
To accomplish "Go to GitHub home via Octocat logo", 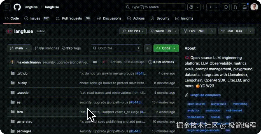I will pos(17,7).
